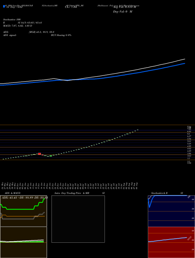Click the 6.27 price axis label
The image size is (195, 258).
point(189,136)
